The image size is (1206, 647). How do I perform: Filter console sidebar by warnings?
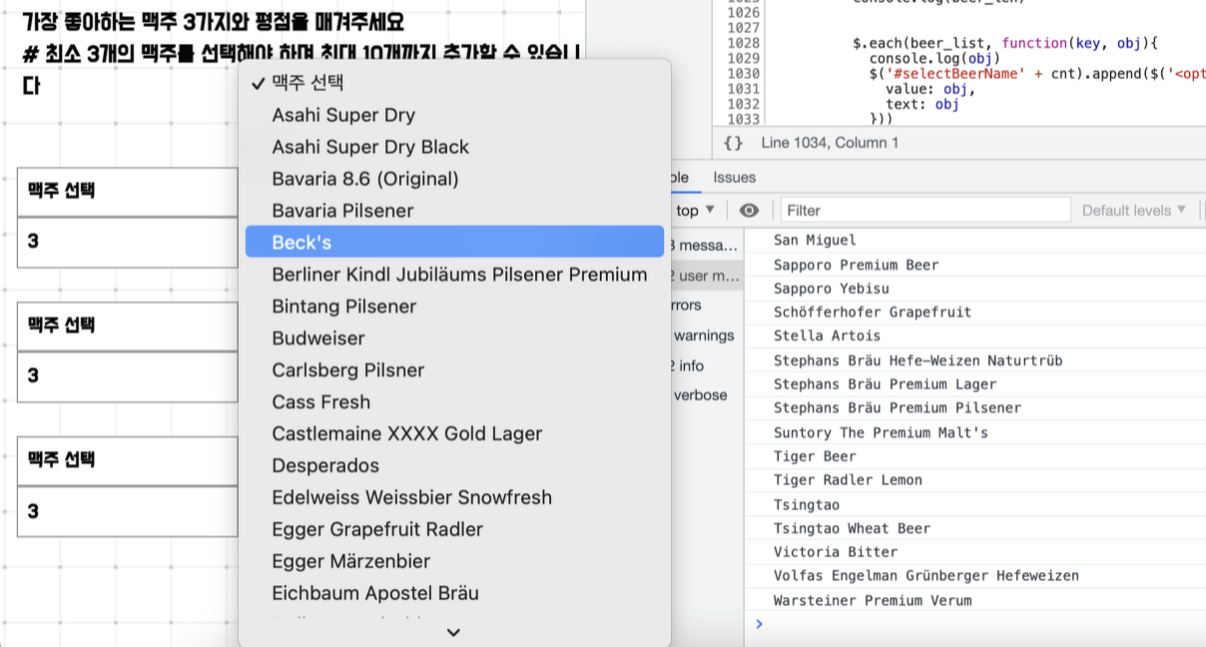705,335
